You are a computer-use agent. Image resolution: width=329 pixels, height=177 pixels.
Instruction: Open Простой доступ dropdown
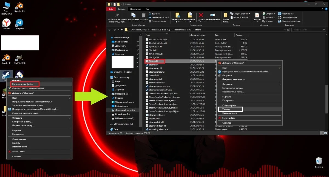(240, 17)
